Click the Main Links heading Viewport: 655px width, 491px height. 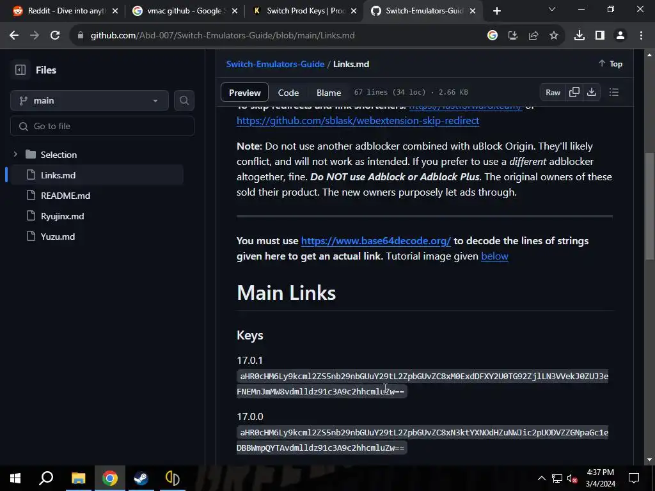[x=286, y=293]
